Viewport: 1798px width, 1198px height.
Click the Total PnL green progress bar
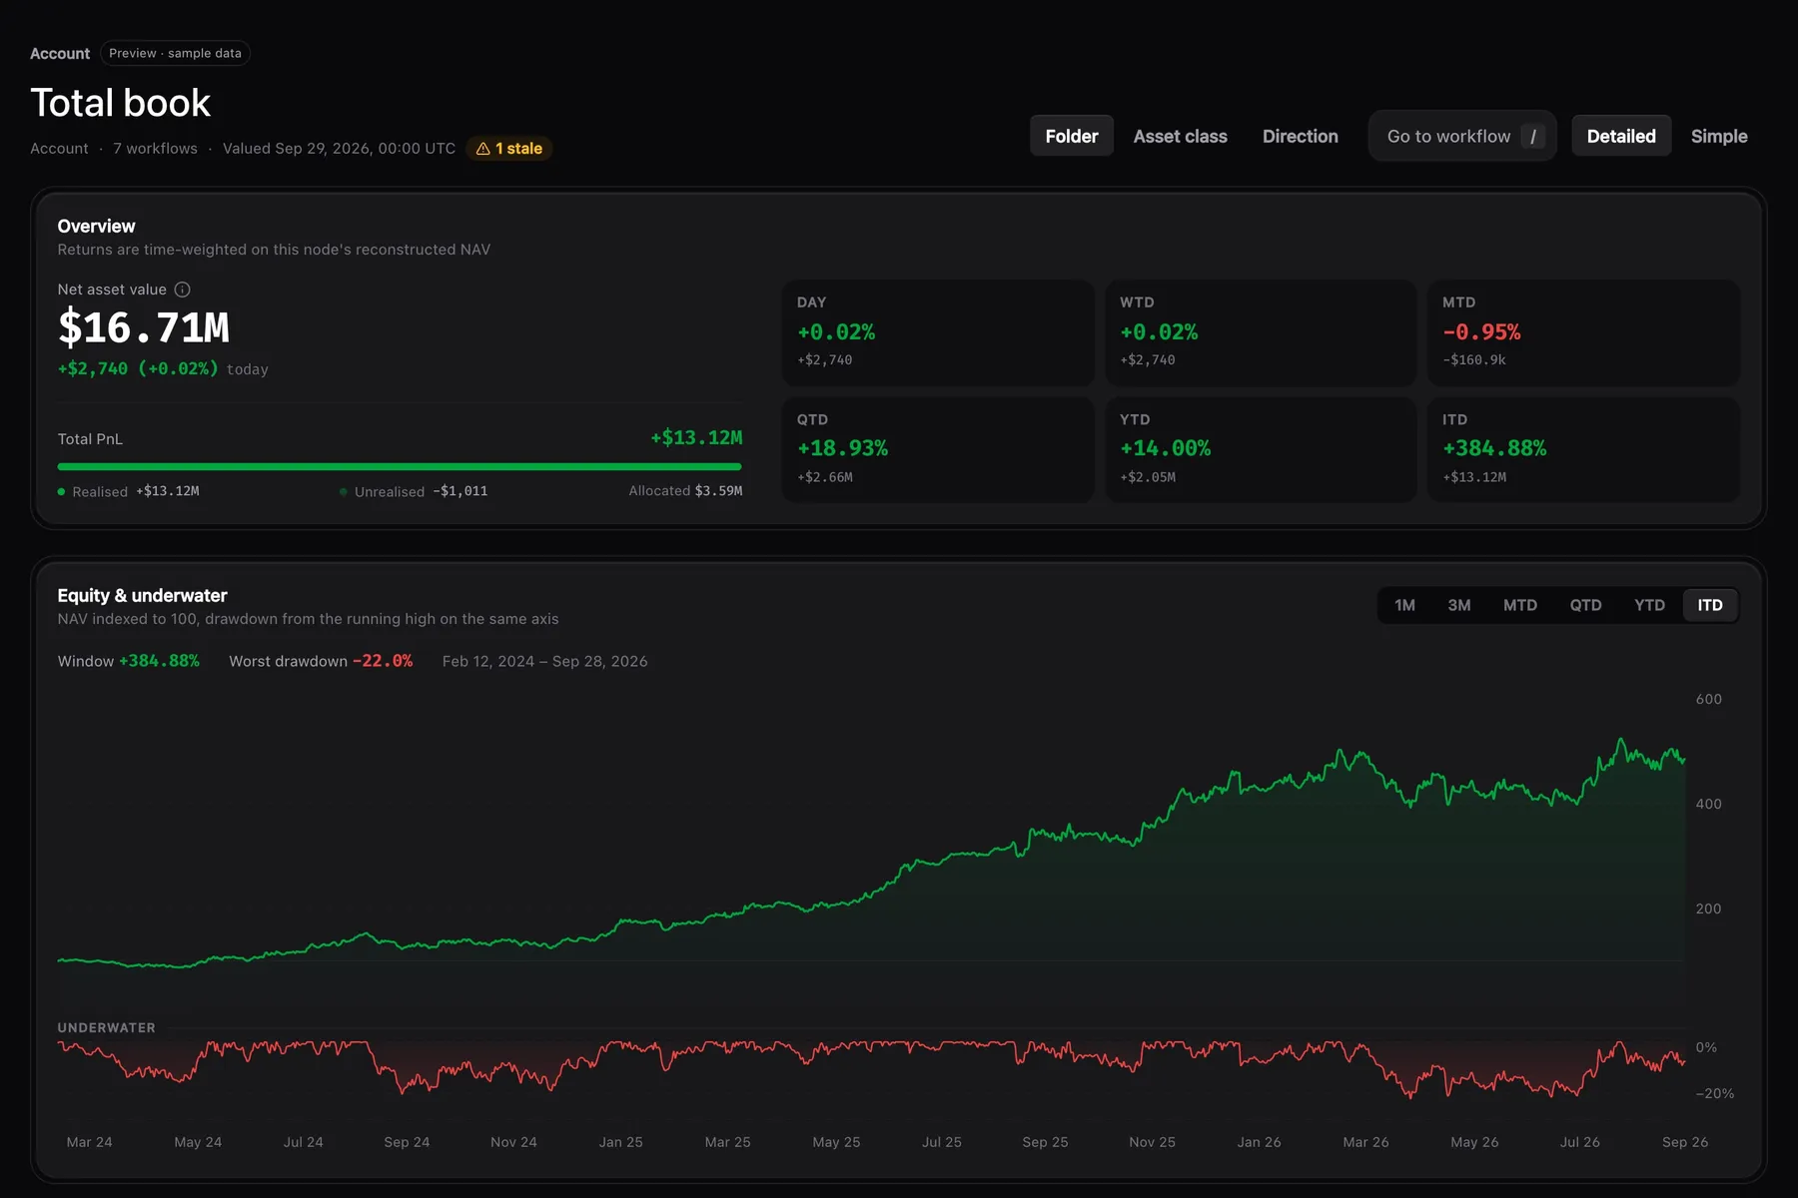click(x=400, y=466)
